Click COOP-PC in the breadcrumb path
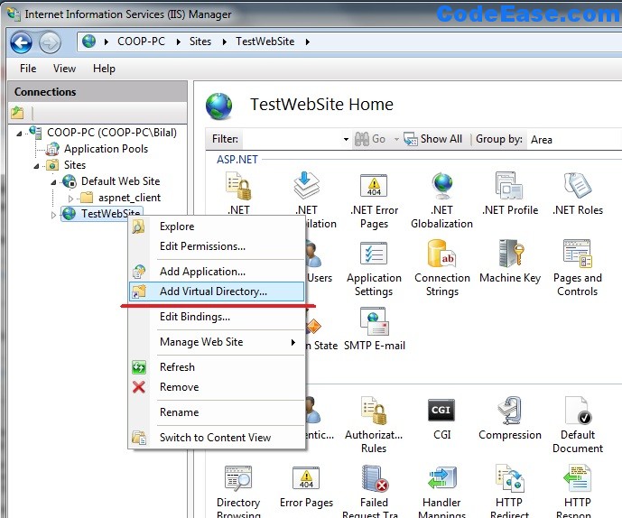This screenshot has height=518, width=622. pyautogui.click(x=141, y=42)
